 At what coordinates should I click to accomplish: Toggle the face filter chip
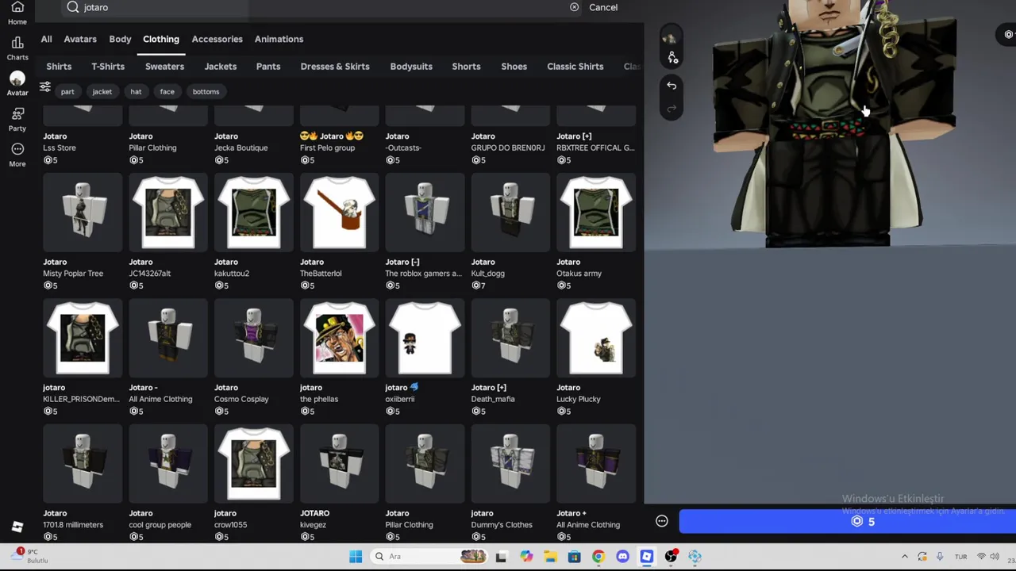(167, 92)
